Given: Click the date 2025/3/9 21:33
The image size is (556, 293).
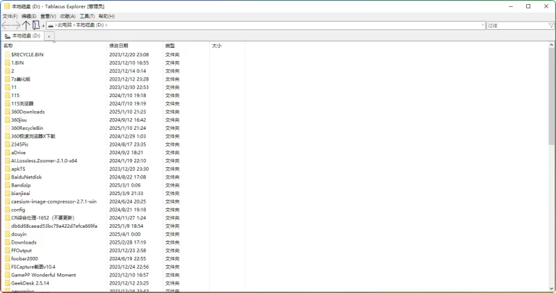Looking at the screenshot, I should pos(126,193).
